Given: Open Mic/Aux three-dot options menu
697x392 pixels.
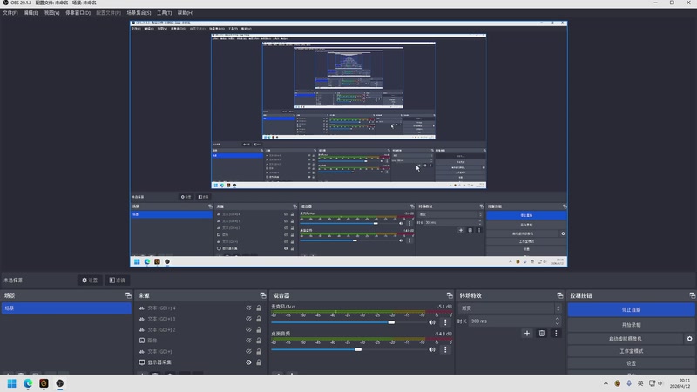Looking at the screenshot, I should coord(445,322).
